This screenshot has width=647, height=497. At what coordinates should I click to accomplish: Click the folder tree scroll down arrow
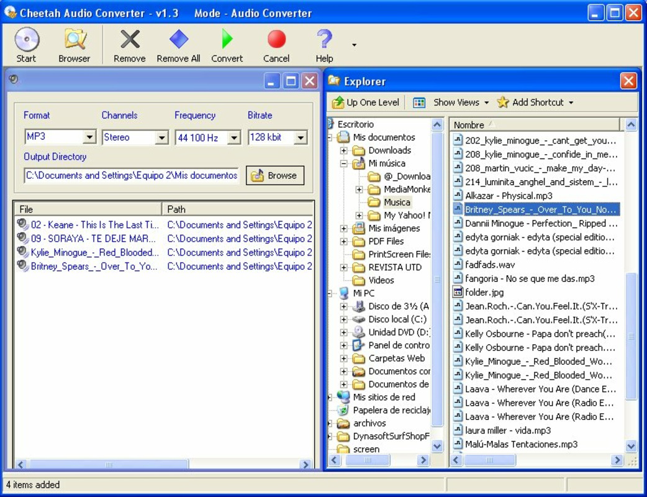(437, 446)
